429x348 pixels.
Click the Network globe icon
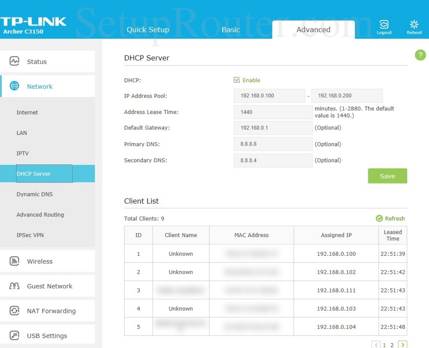(14, 86)
